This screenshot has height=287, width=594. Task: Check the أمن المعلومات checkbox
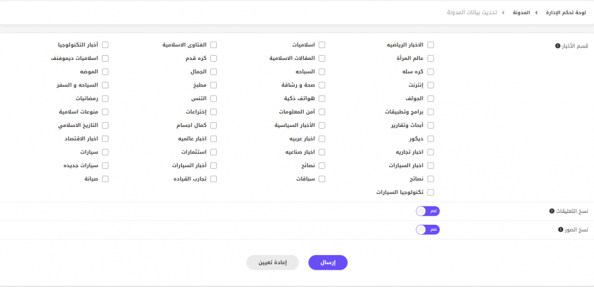pyautogui.click(x=322, y=112)
